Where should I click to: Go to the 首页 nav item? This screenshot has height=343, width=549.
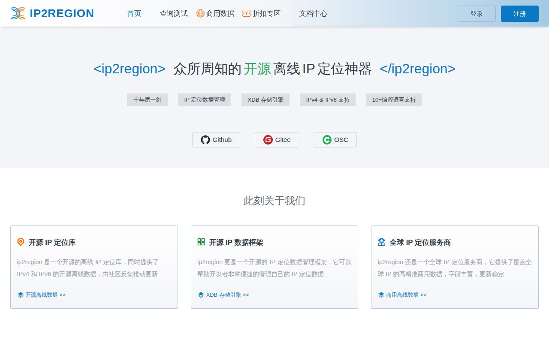(134, 13)
